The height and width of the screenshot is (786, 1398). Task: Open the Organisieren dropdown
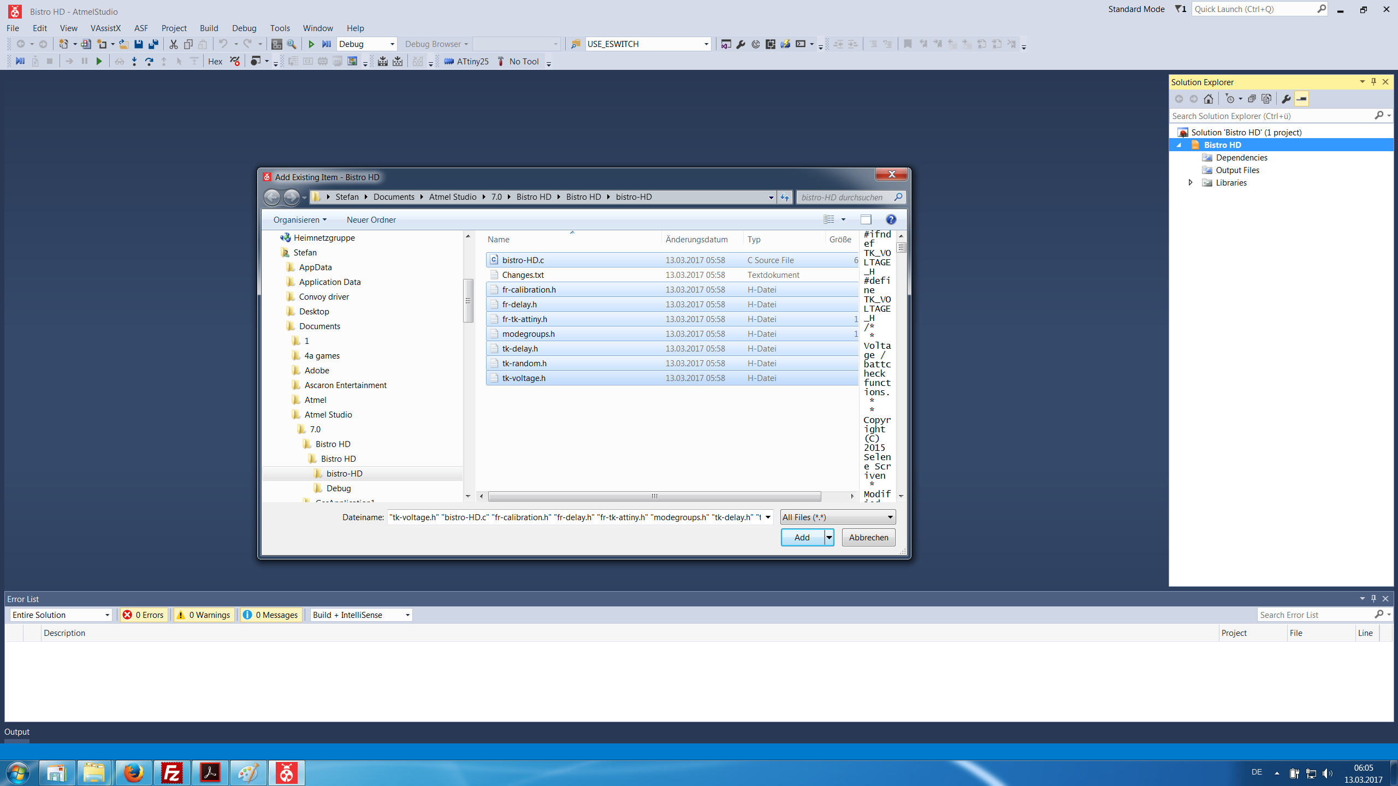coord(300,219)
